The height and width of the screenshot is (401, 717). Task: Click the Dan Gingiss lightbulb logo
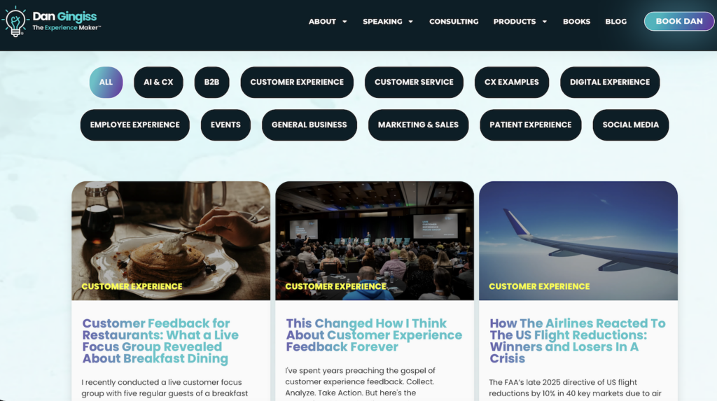tap(15, 22)
